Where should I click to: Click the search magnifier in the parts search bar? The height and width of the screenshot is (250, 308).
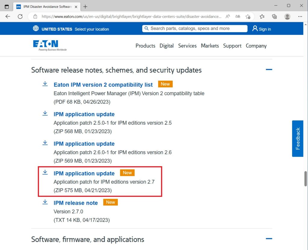(146, 29)
